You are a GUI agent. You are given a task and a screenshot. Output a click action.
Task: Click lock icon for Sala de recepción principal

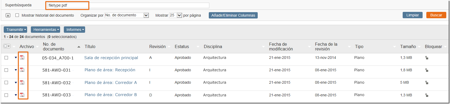[x=427, y=58]
